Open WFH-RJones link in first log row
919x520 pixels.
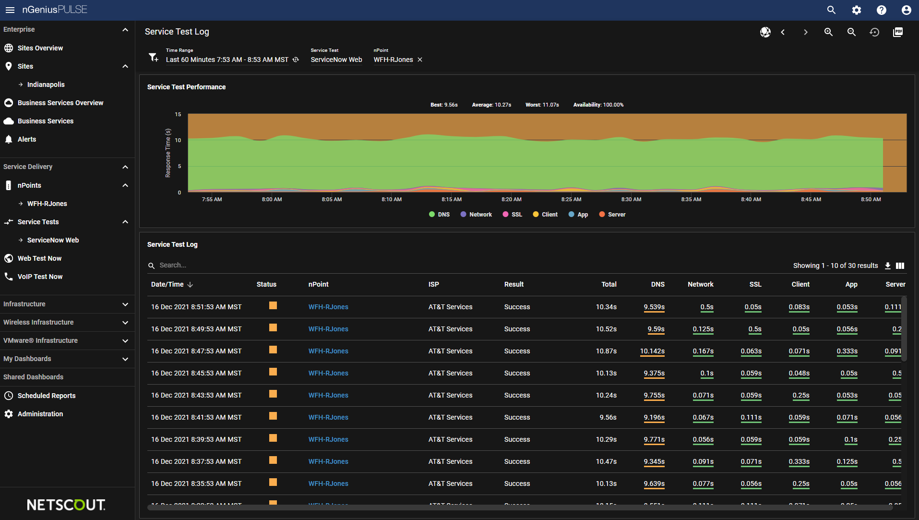click(x=328, y=307)
